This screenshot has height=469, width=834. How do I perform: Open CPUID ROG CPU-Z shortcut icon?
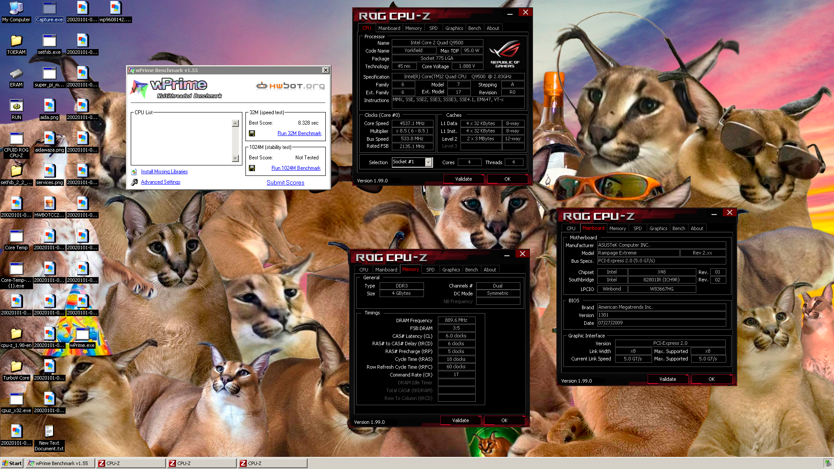point(16,145)
